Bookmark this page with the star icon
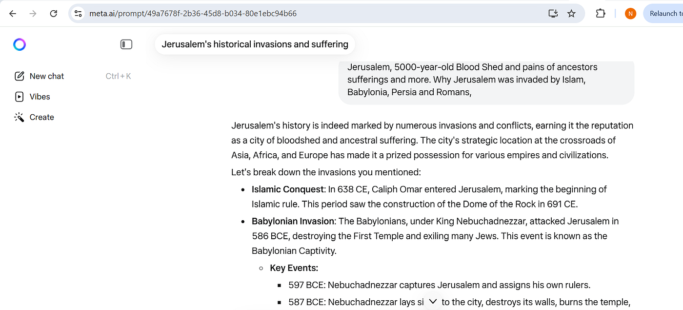Screen dimensions: 683x310 coord(571,14)
